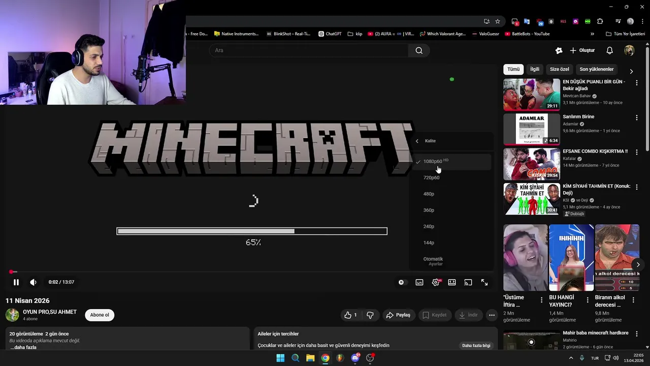
Task: Open the 'Tüm Yer İşaretleri' bookmarks folder
Action: pyautogui.click(x=625, y=34)
